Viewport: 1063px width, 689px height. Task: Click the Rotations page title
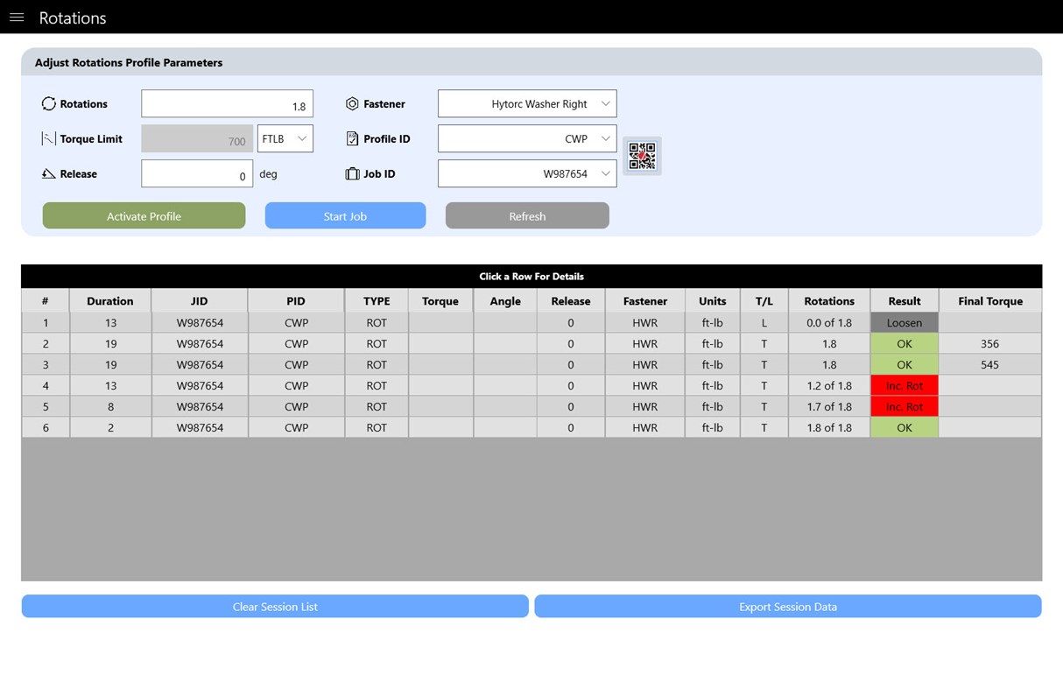(x=73, y=18)
